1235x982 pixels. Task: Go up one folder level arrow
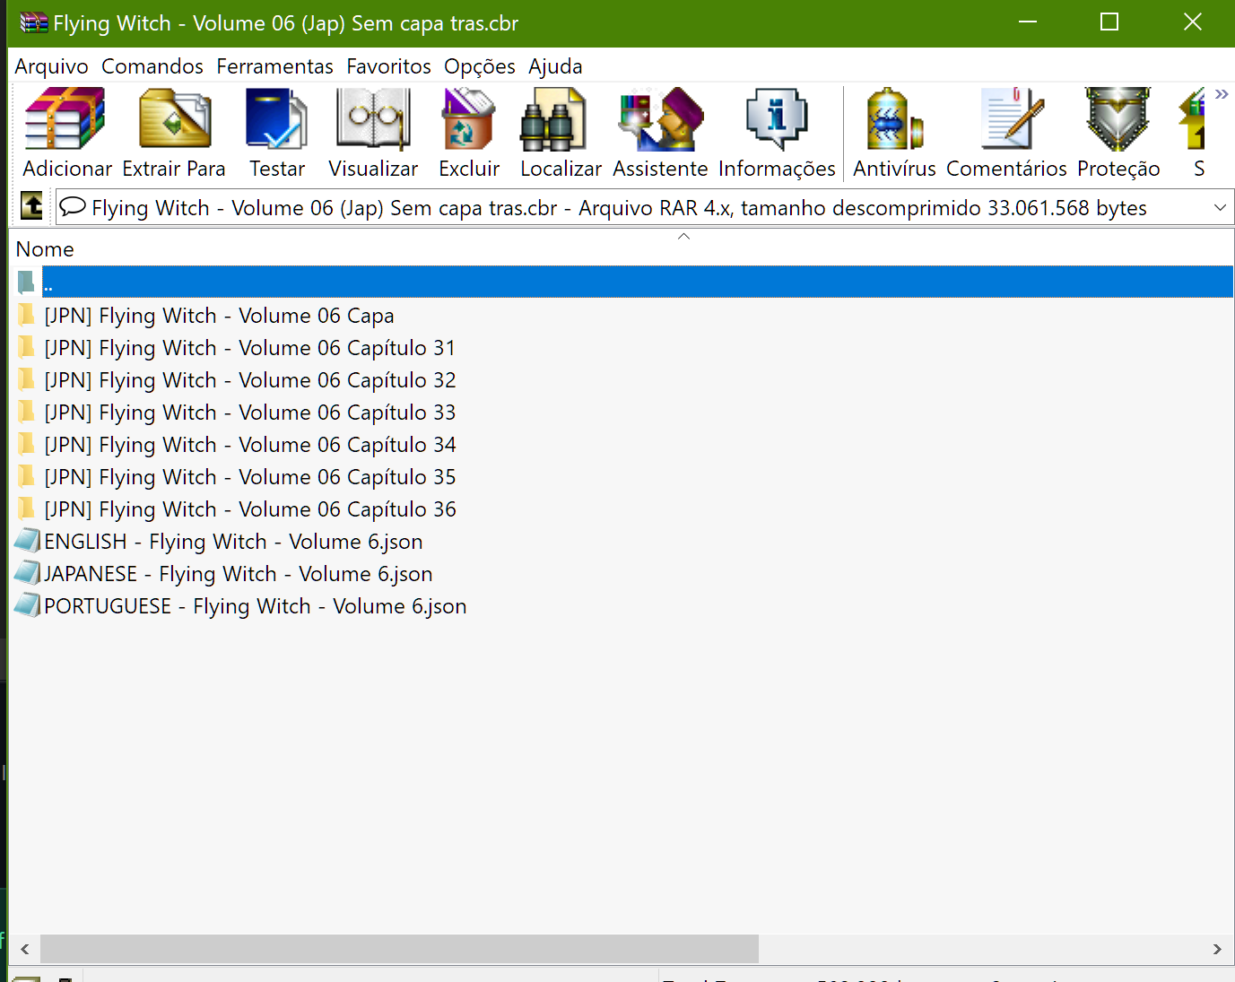click(32, 206)
